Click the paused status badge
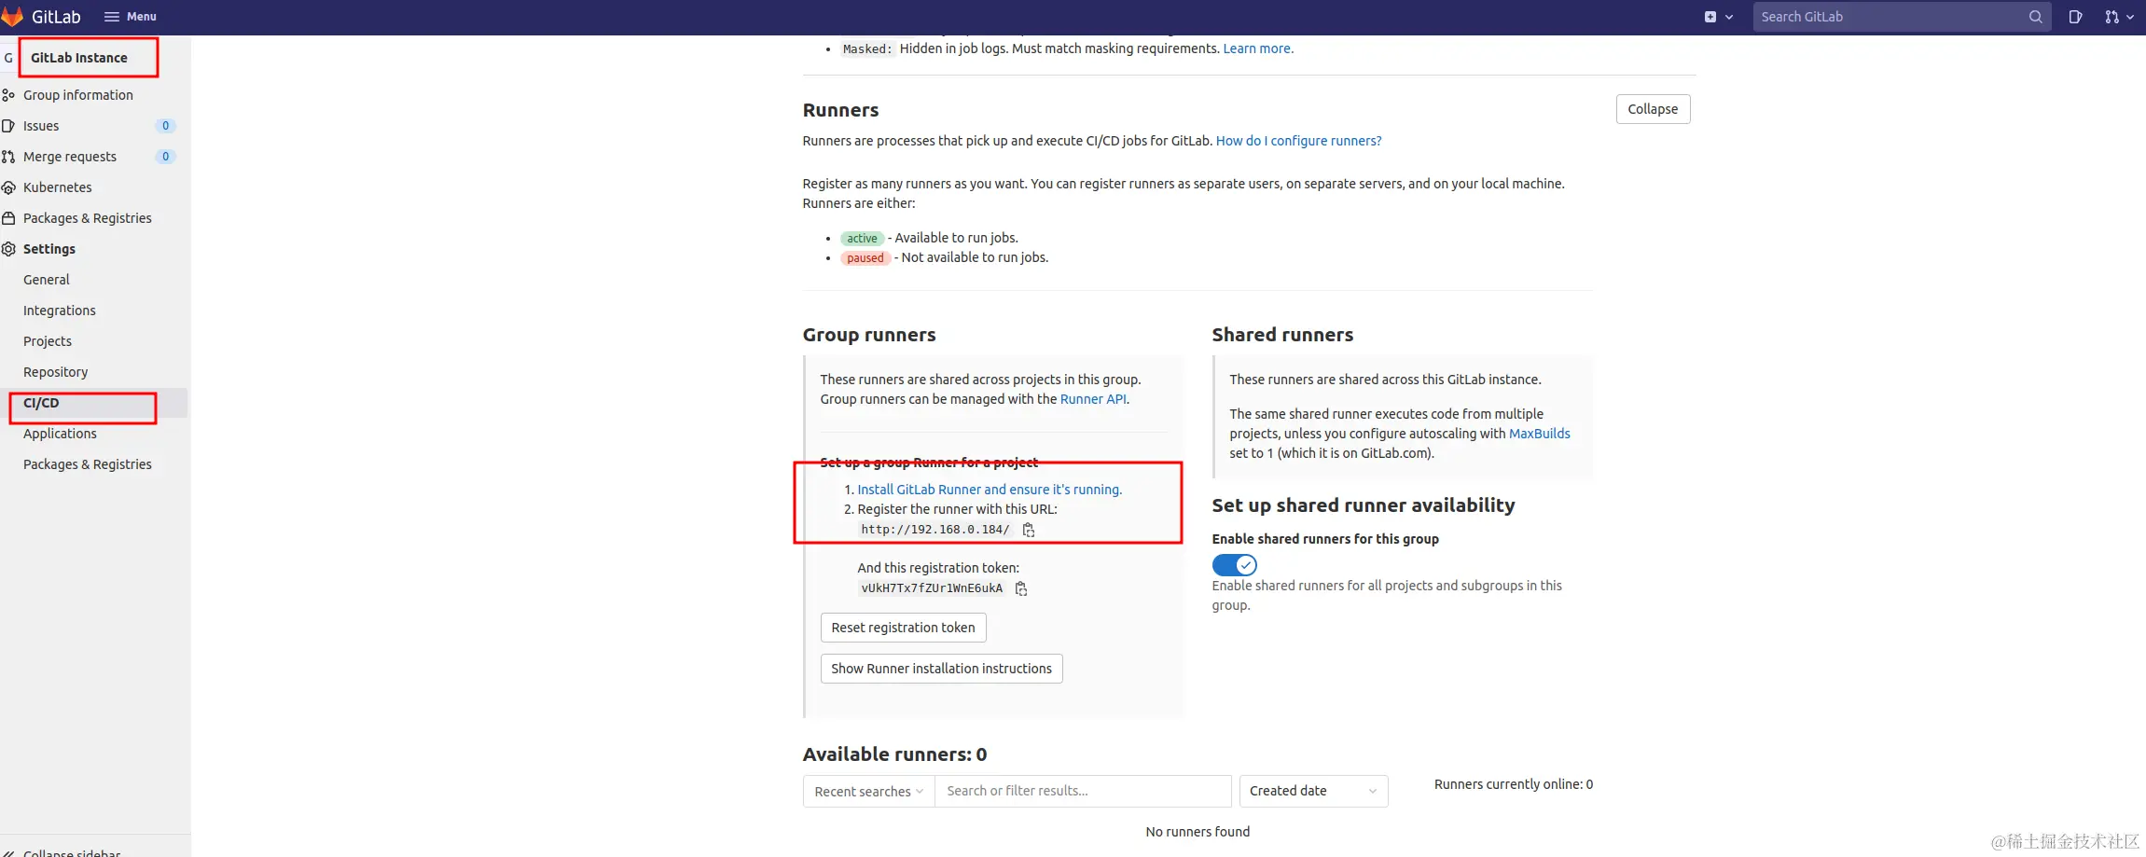This screenshot has width=2146, height=857. [x=865, y=258]
